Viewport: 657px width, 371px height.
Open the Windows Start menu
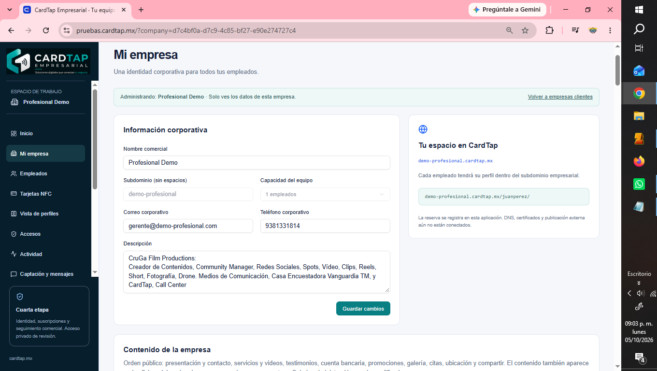click(639, 10)
